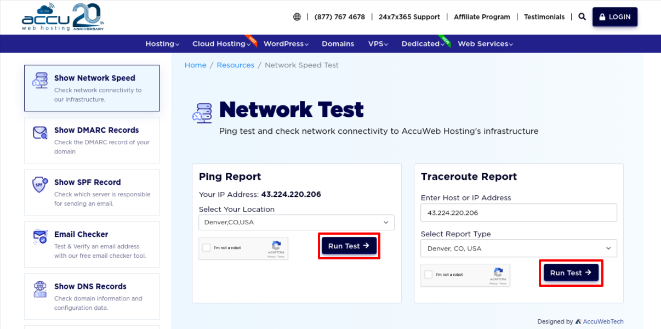Open the Select Your Location dropdown
The image size is (661, 329).
(297, 222)
